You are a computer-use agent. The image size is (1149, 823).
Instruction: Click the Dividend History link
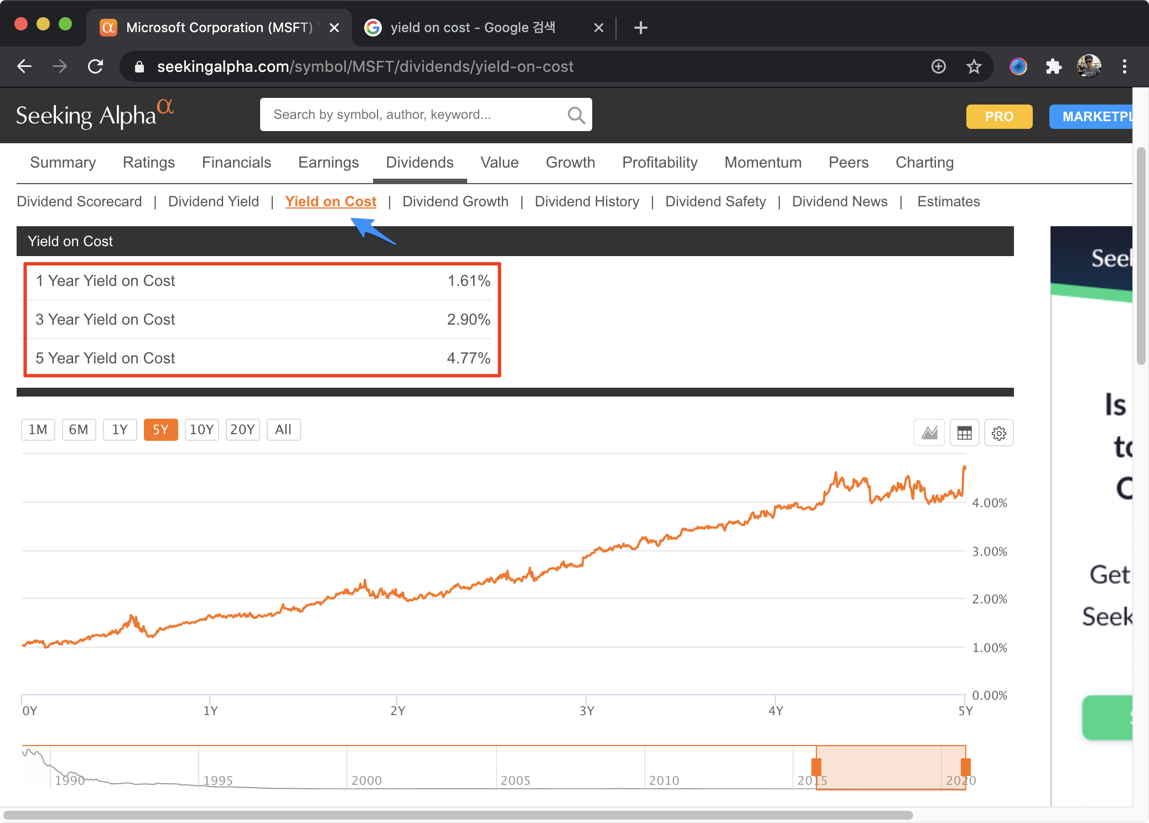point(587,201)
